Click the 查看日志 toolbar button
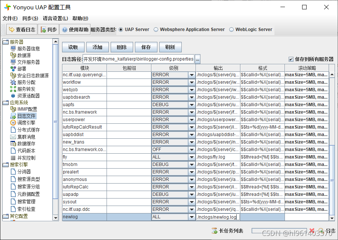The image size is (338, 240). click(x=22, y=30)
